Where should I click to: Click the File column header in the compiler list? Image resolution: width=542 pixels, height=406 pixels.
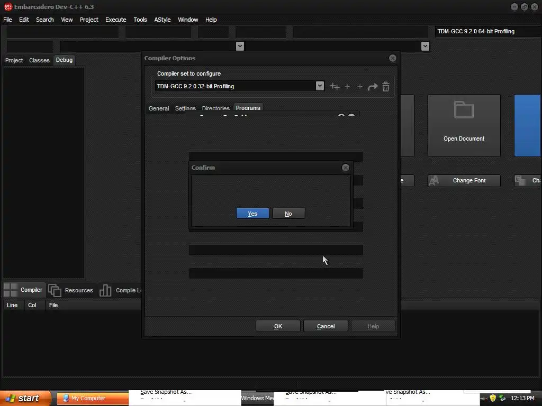(53, 305)
